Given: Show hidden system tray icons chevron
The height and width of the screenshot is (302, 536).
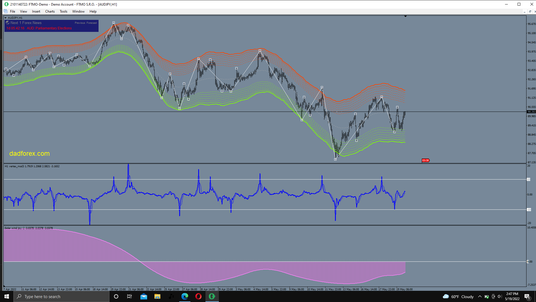Looking at the screenshot, I should click(x=480, y=296).
